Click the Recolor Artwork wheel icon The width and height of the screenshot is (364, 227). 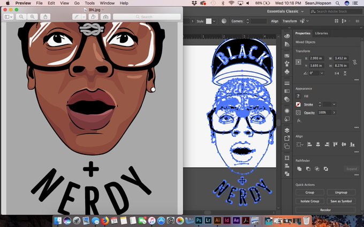click(224, 21)
